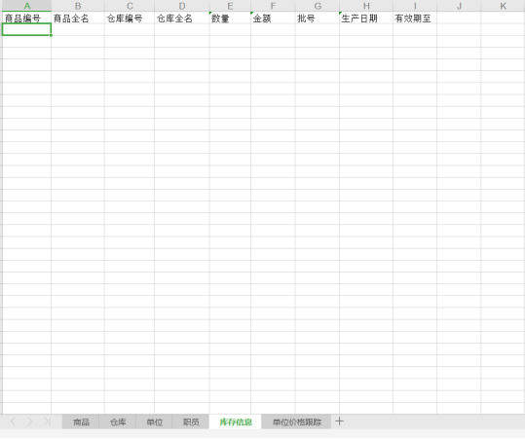
Task: Switch to the 商品 sheet tab
Action: 81,421
